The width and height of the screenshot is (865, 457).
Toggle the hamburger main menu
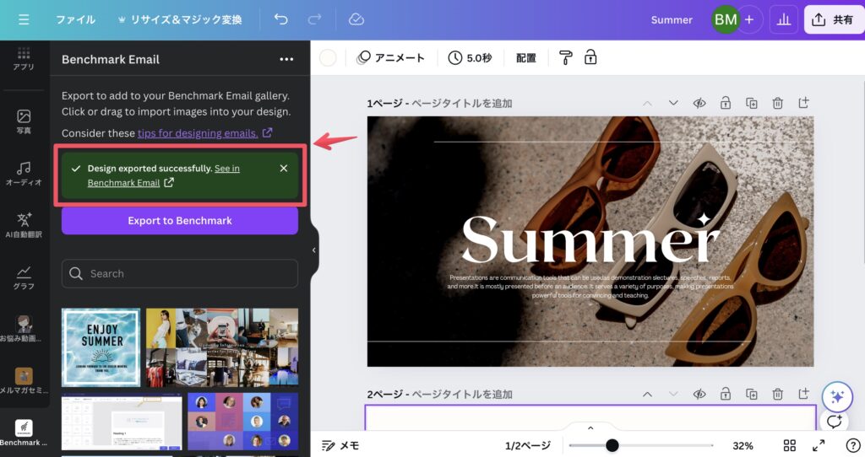[x=24, y=19]
